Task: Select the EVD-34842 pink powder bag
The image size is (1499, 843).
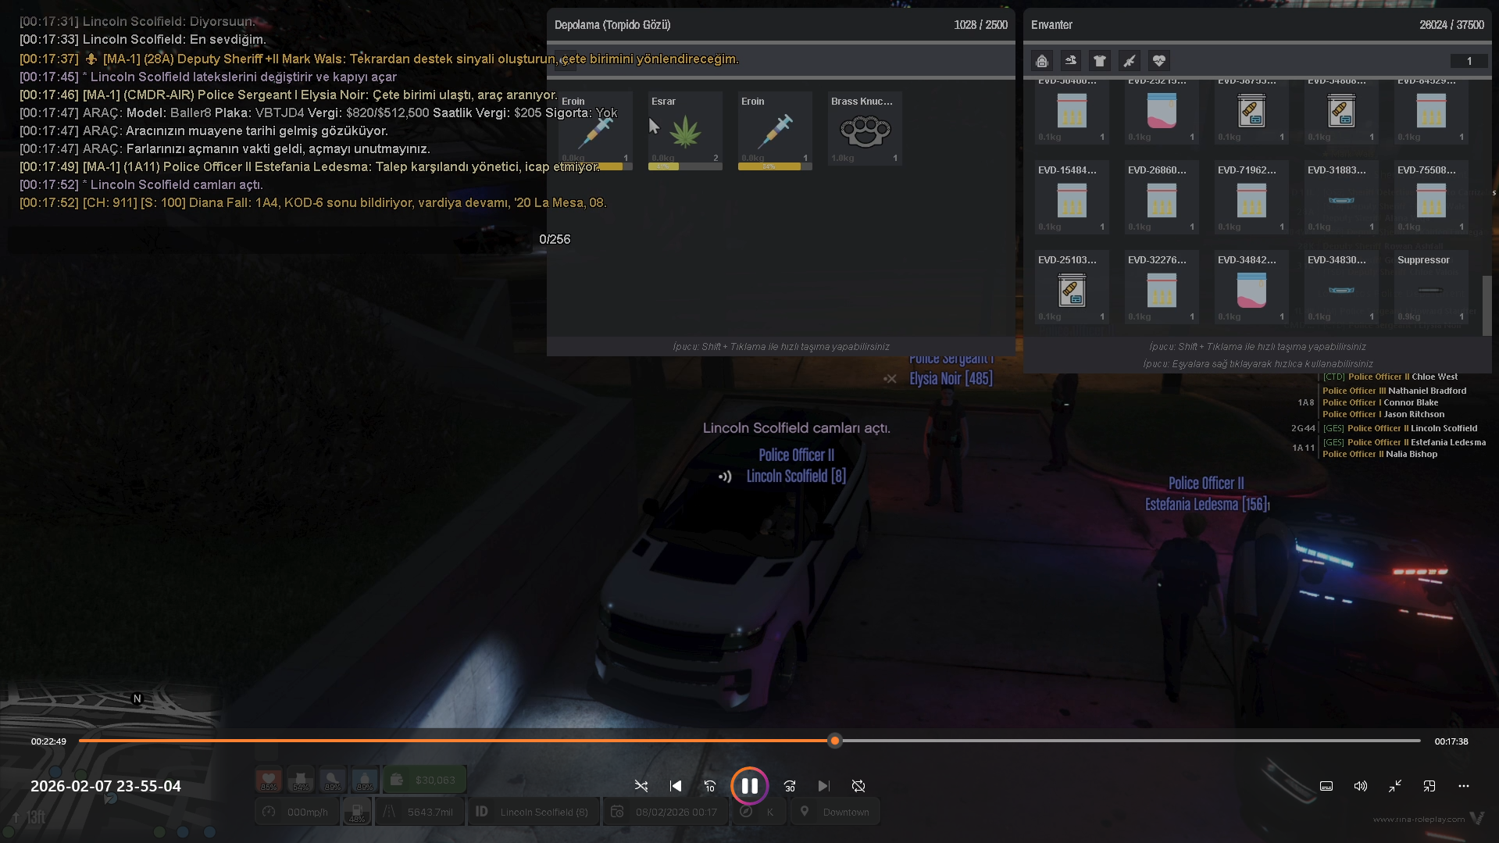Action: [1251, 288]
